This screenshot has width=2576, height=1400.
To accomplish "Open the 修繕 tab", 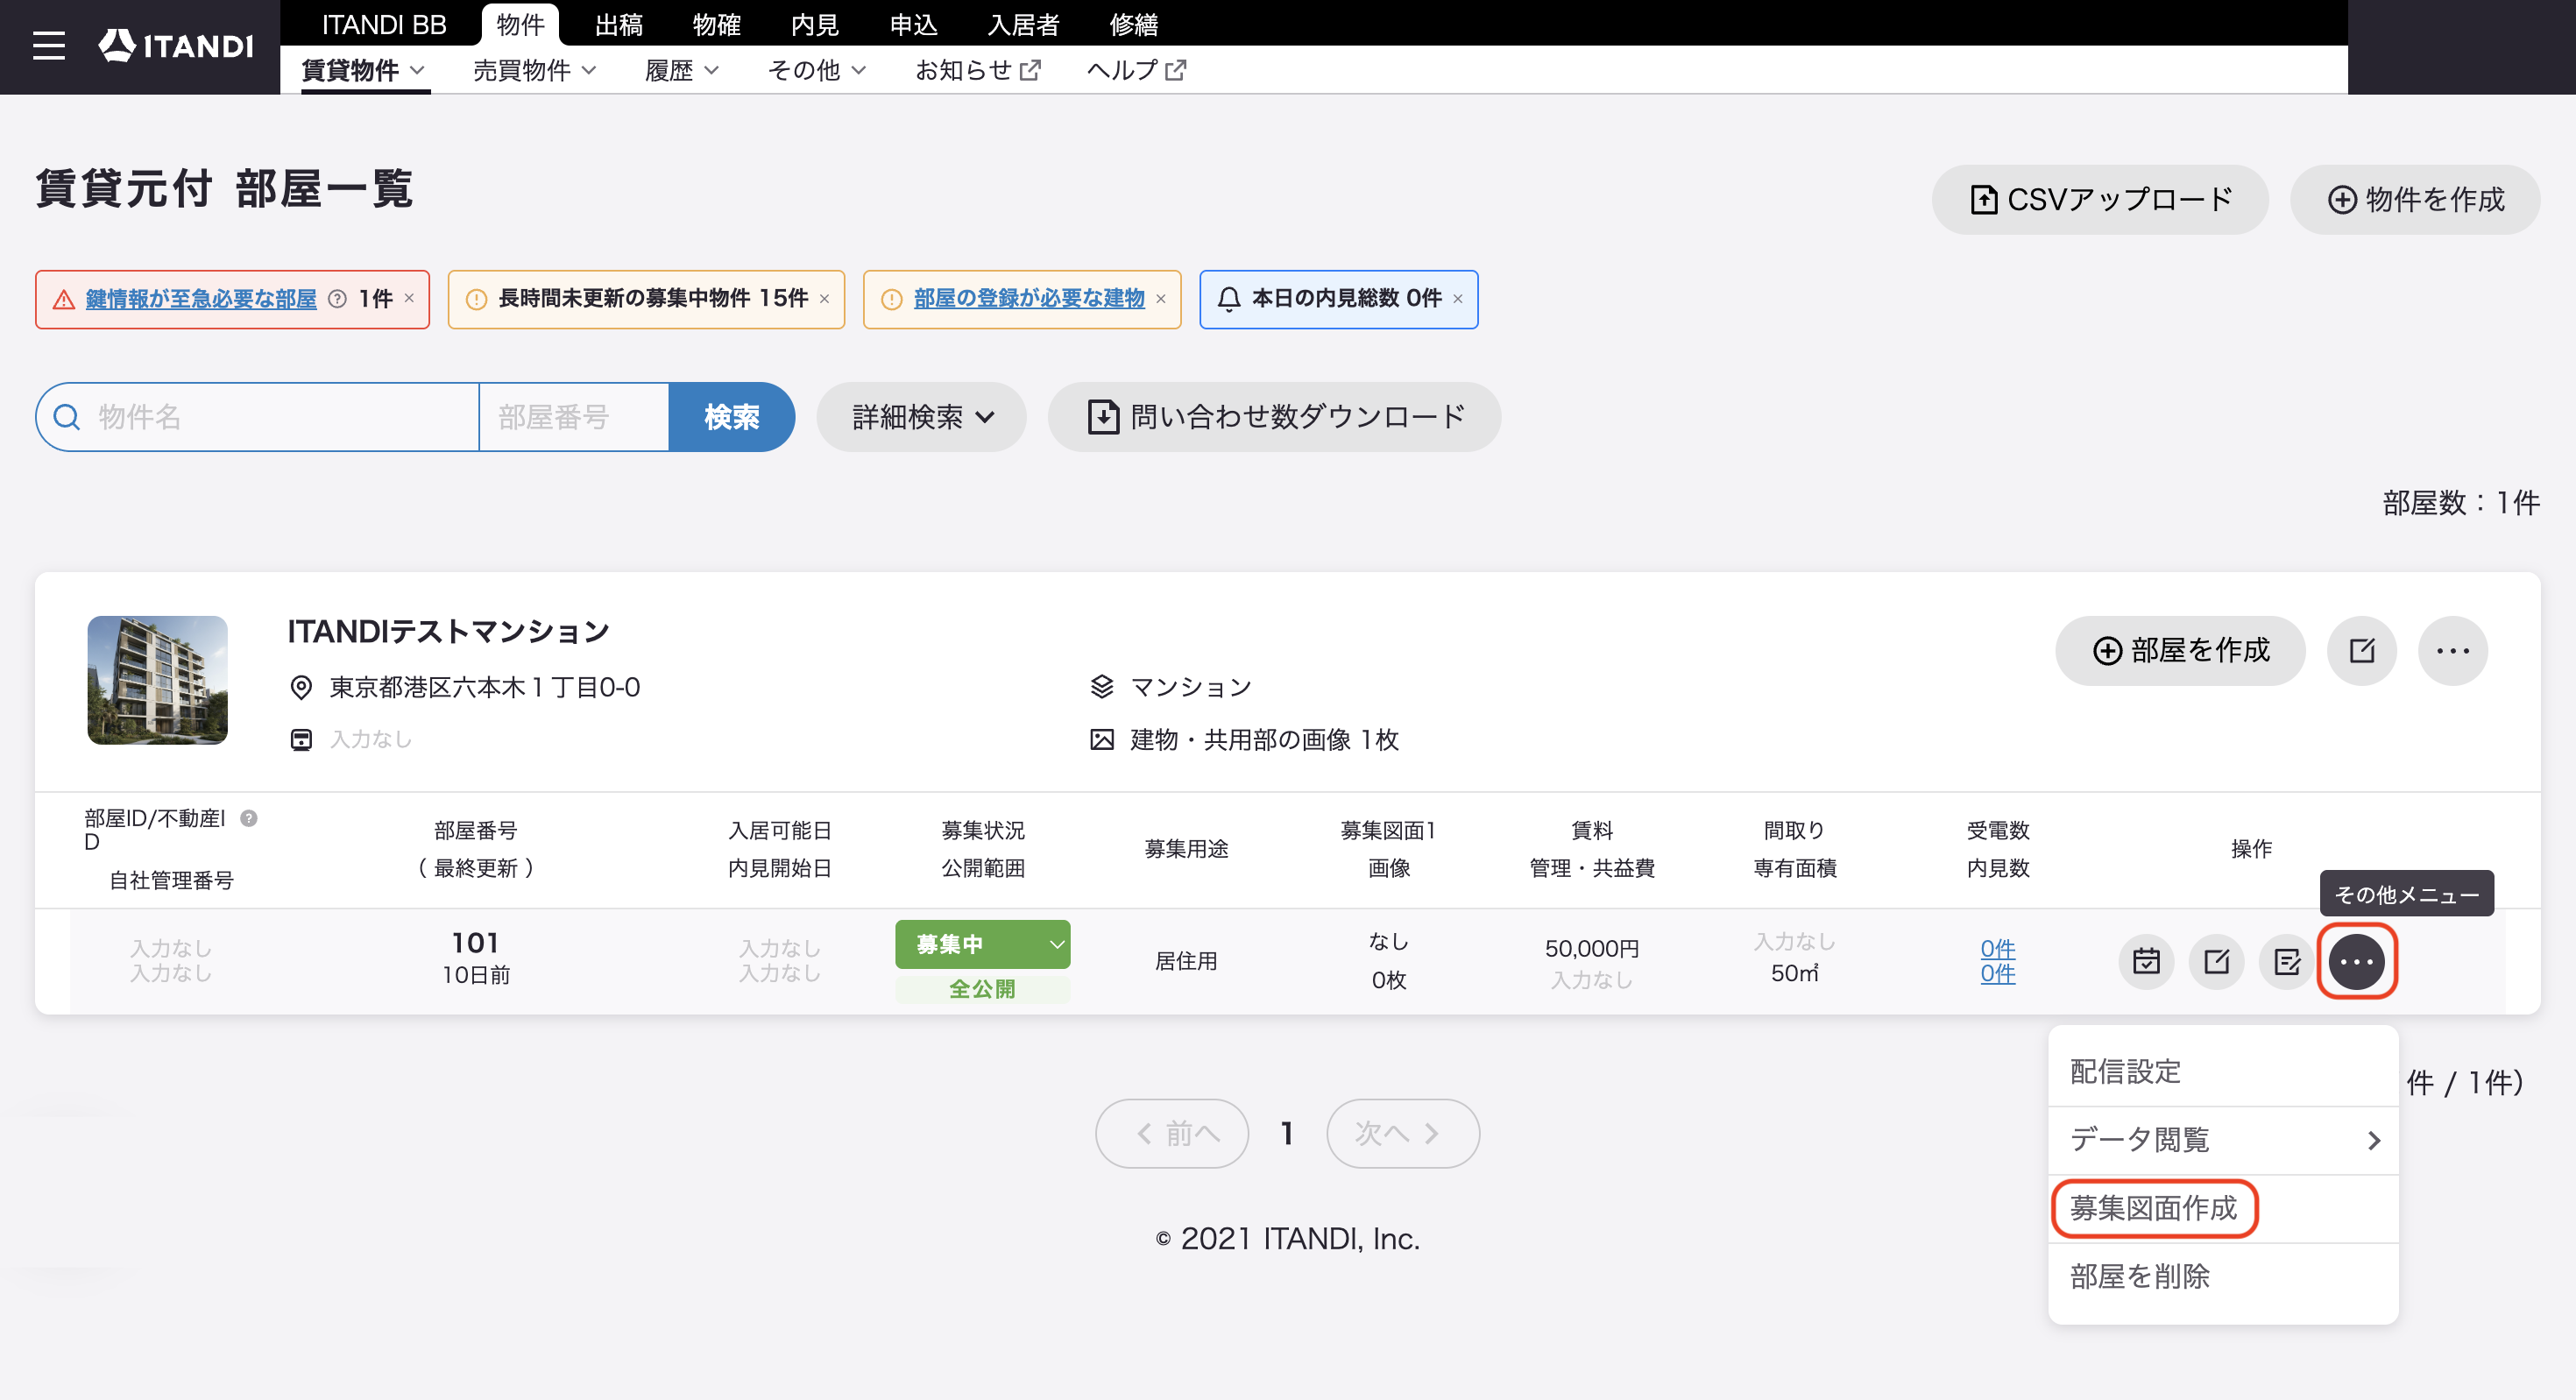I will (x=1134, y=24).
